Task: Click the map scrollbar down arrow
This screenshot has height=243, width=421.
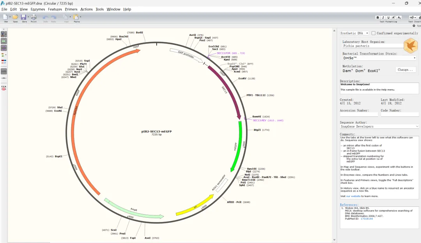Action: click(x=334, y=240)
